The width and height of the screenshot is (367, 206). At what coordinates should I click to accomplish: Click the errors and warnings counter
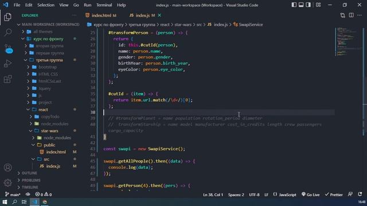[44, 195]
